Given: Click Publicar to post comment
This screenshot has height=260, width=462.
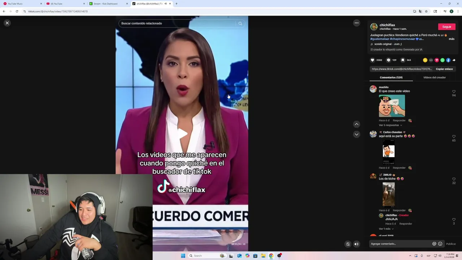Looking at the screenshot, I should coord(451,244).
